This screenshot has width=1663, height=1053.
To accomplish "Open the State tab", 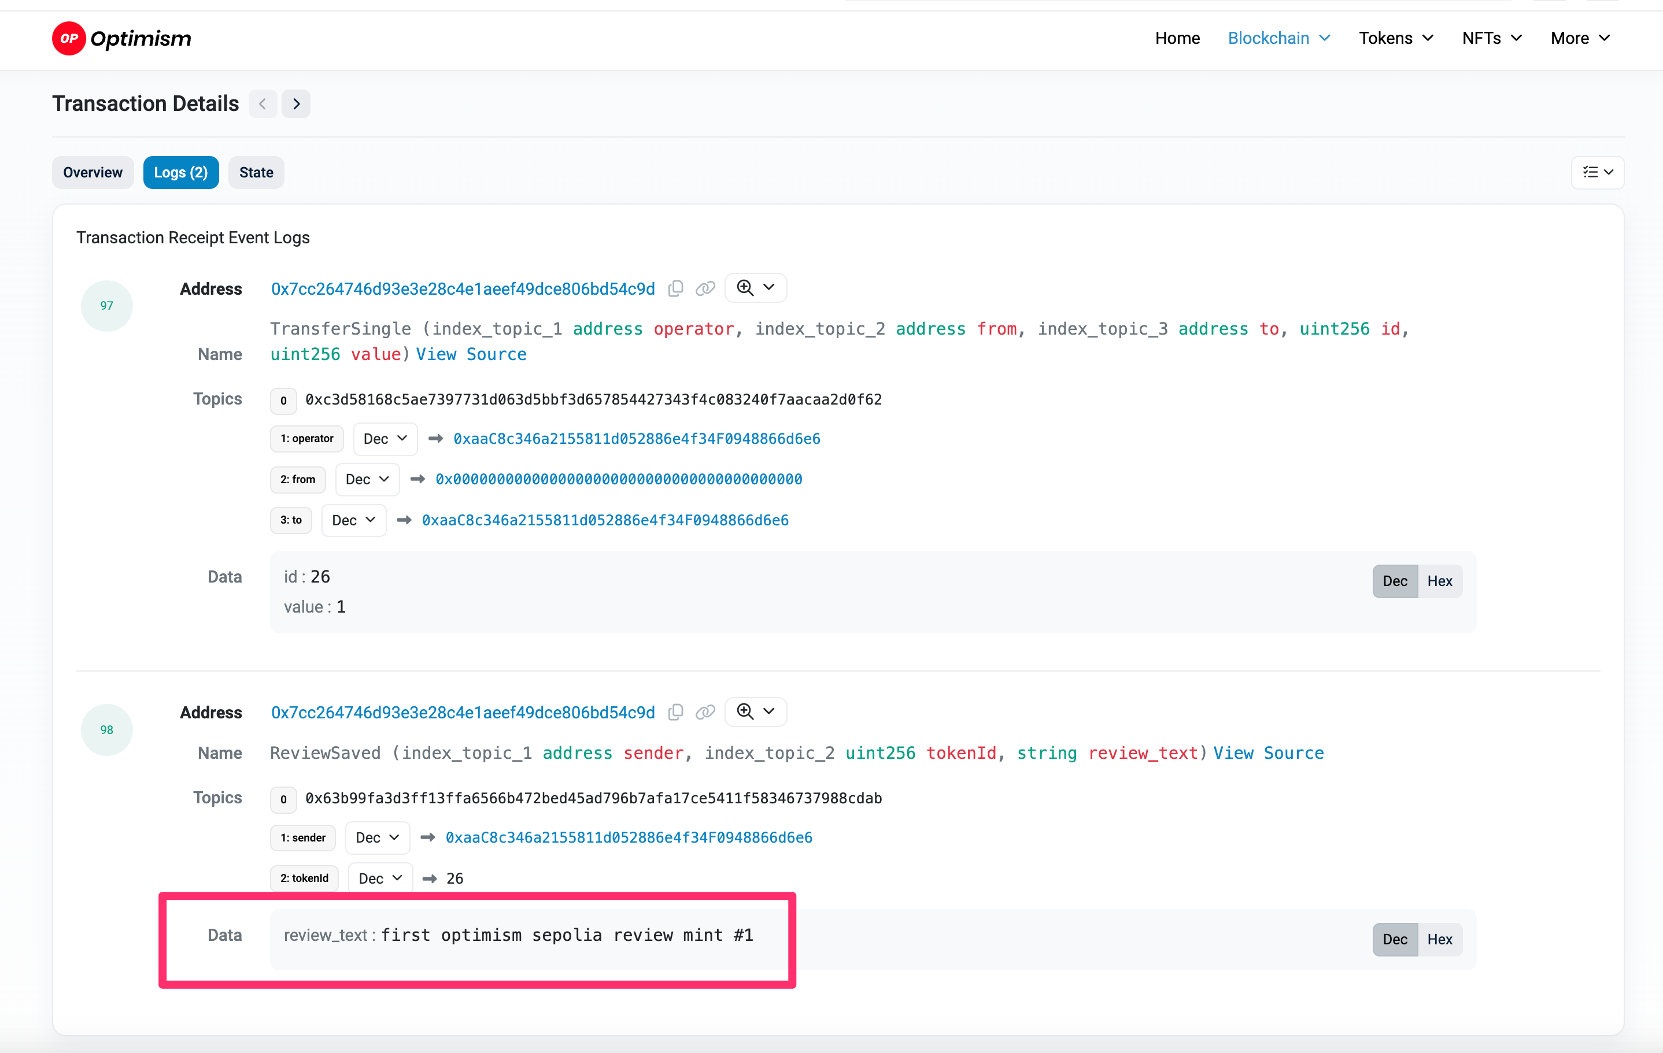I will 256,172.
